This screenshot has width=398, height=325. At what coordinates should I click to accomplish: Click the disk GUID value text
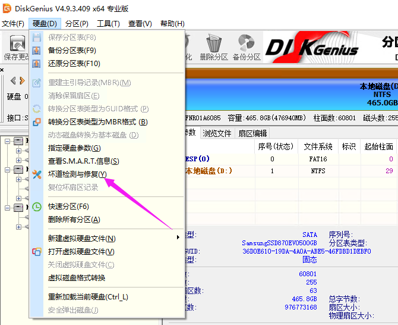click(307, 252)
